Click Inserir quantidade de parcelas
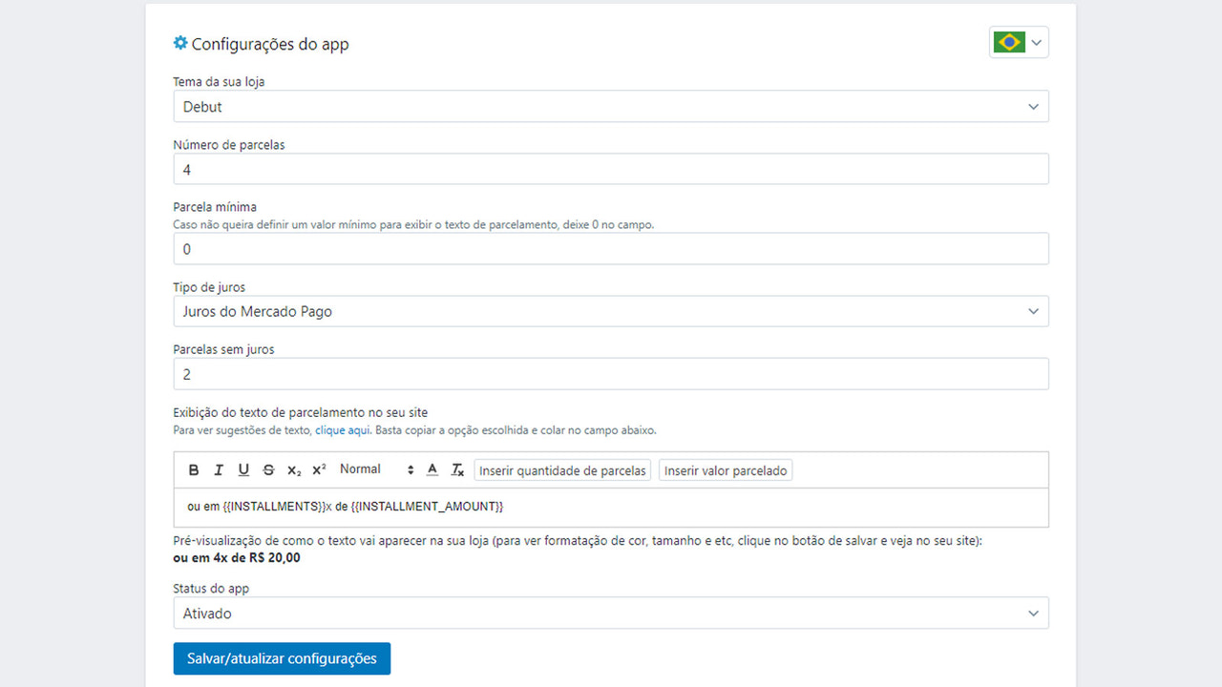The width and height of the screenshot is (1222, 687). click(562, 469)
